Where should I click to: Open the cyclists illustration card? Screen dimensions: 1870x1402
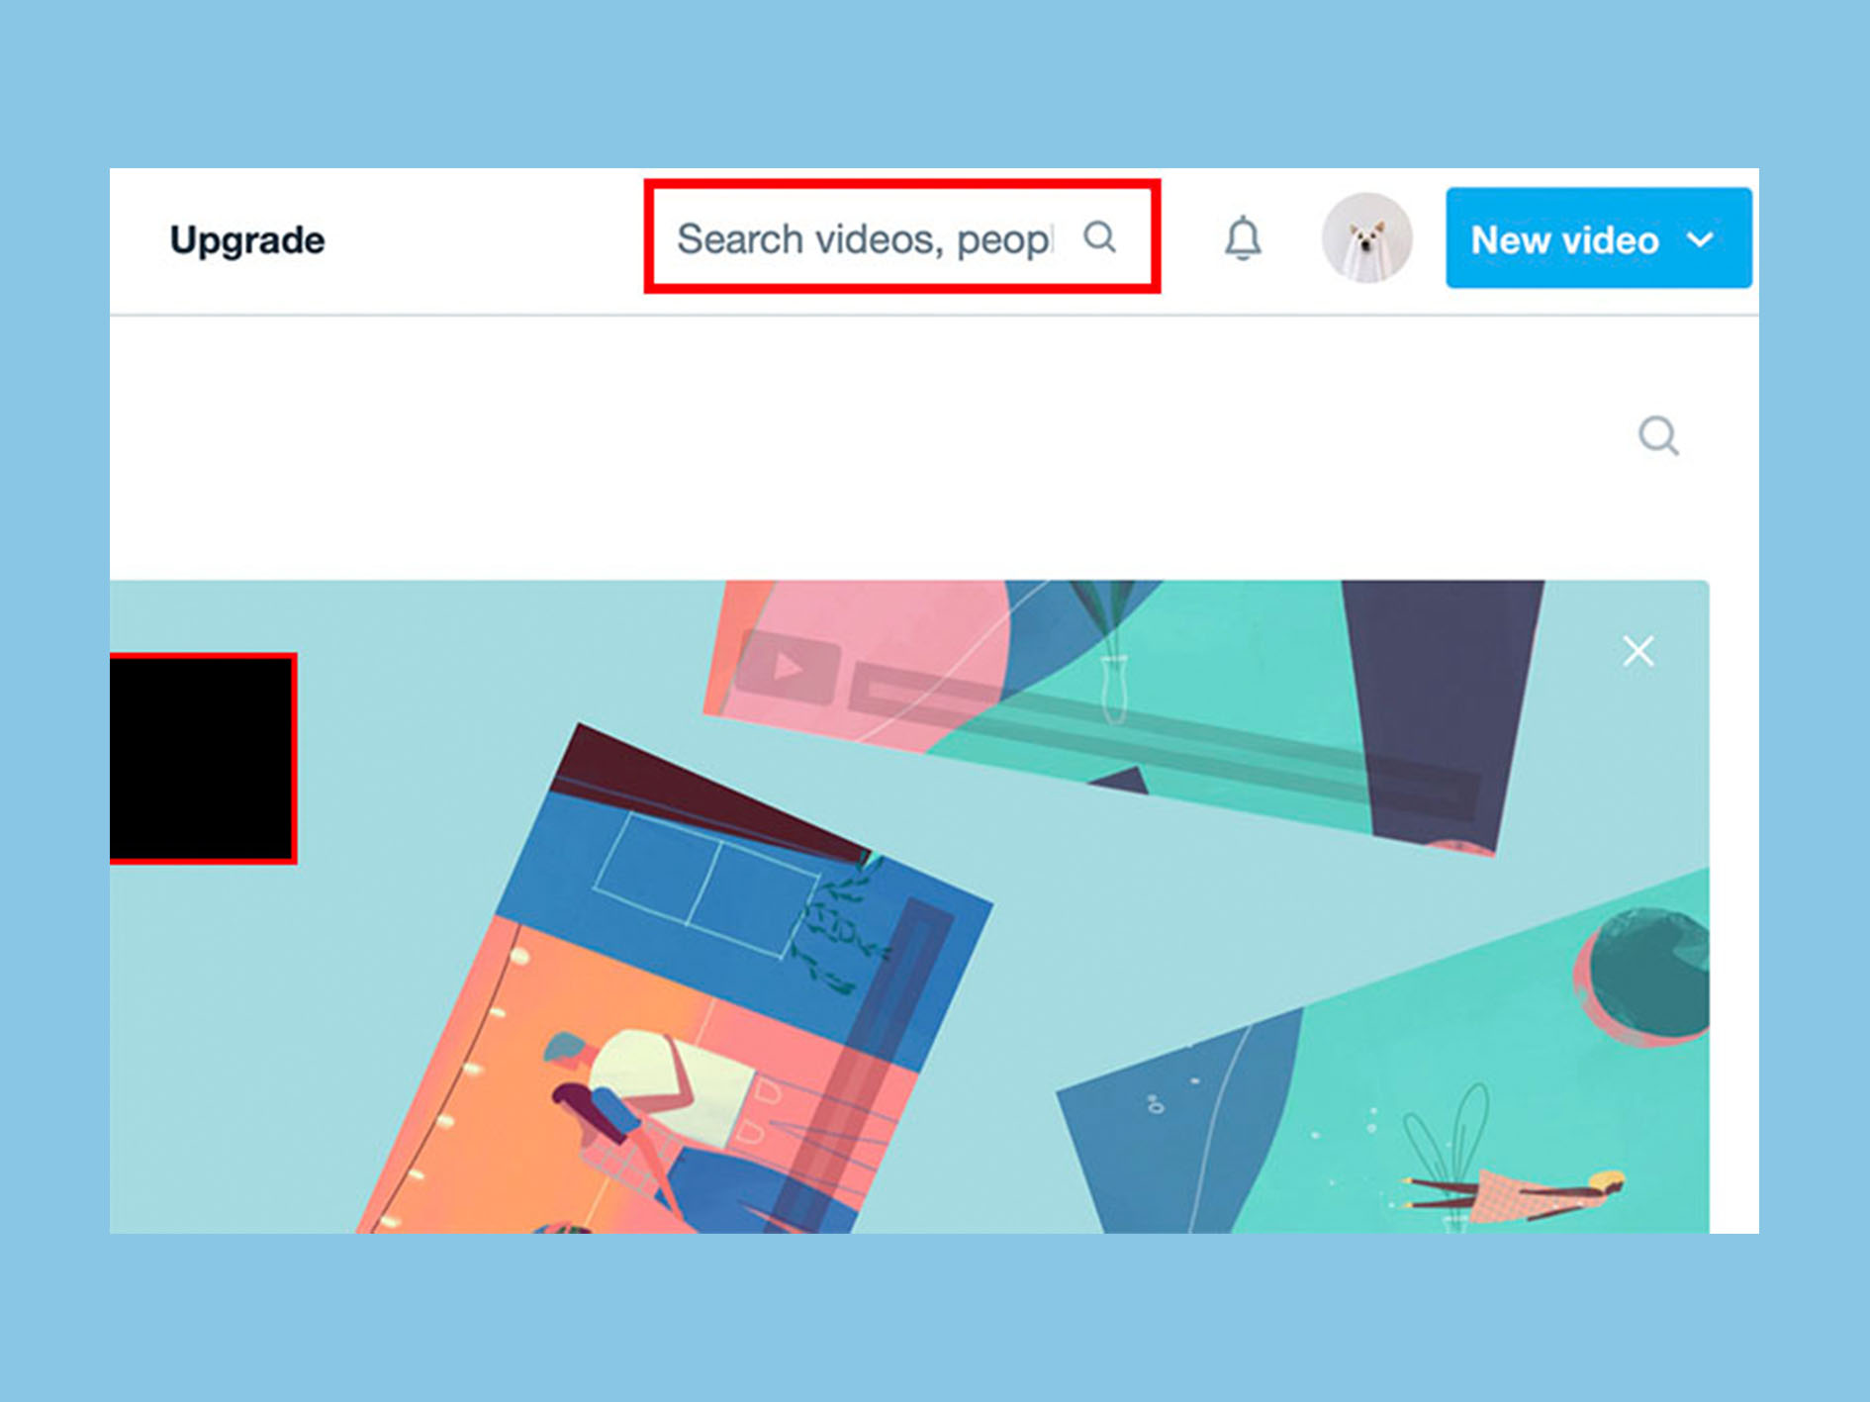click(673, 989)
